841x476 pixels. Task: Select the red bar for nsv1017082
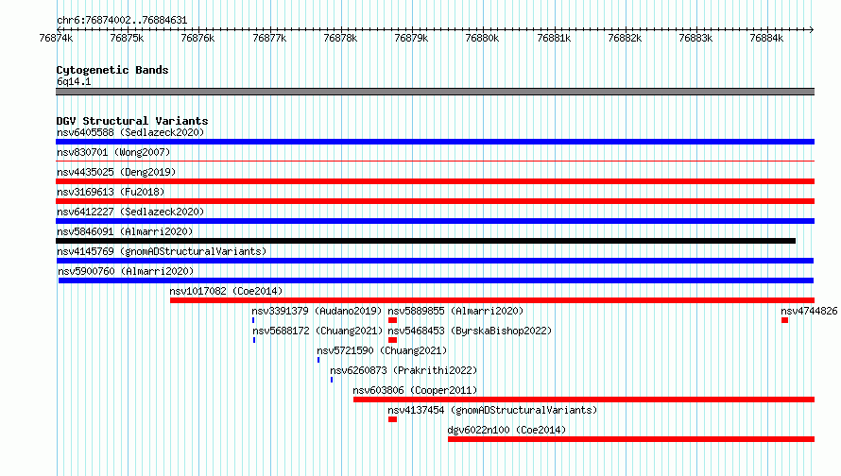[492, 300]
